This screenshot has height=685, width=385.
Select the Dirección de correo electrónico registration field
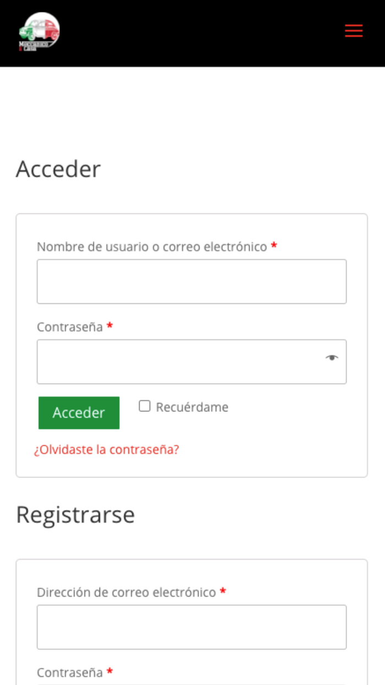pos(191,627)
